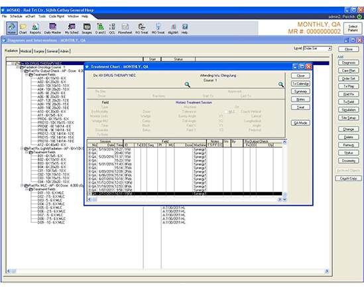Select tree field D01 - 10 - 6X MLC

[51, 193]
